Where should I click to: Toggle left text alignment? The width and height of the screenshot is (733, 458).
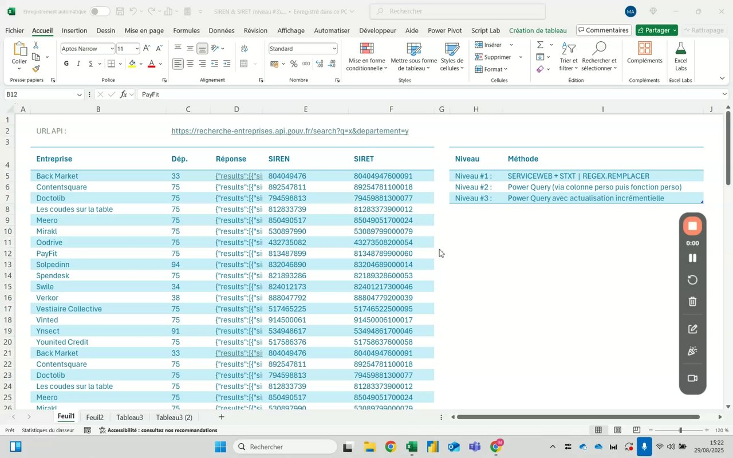(178, 64)
